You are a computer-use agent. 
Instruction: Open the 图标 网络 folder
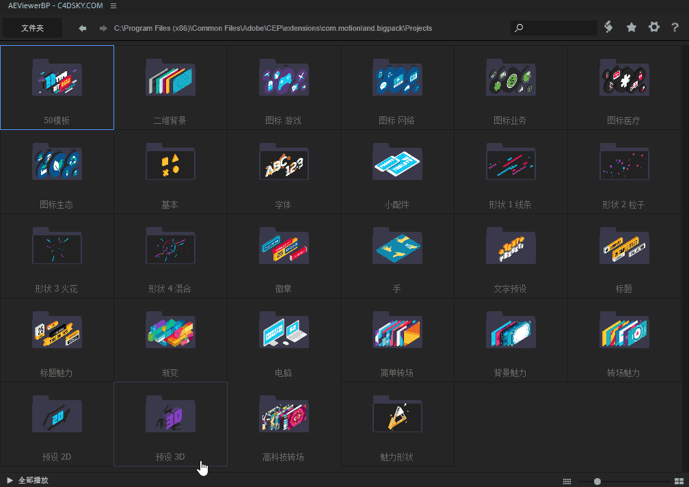click(397, 88)
